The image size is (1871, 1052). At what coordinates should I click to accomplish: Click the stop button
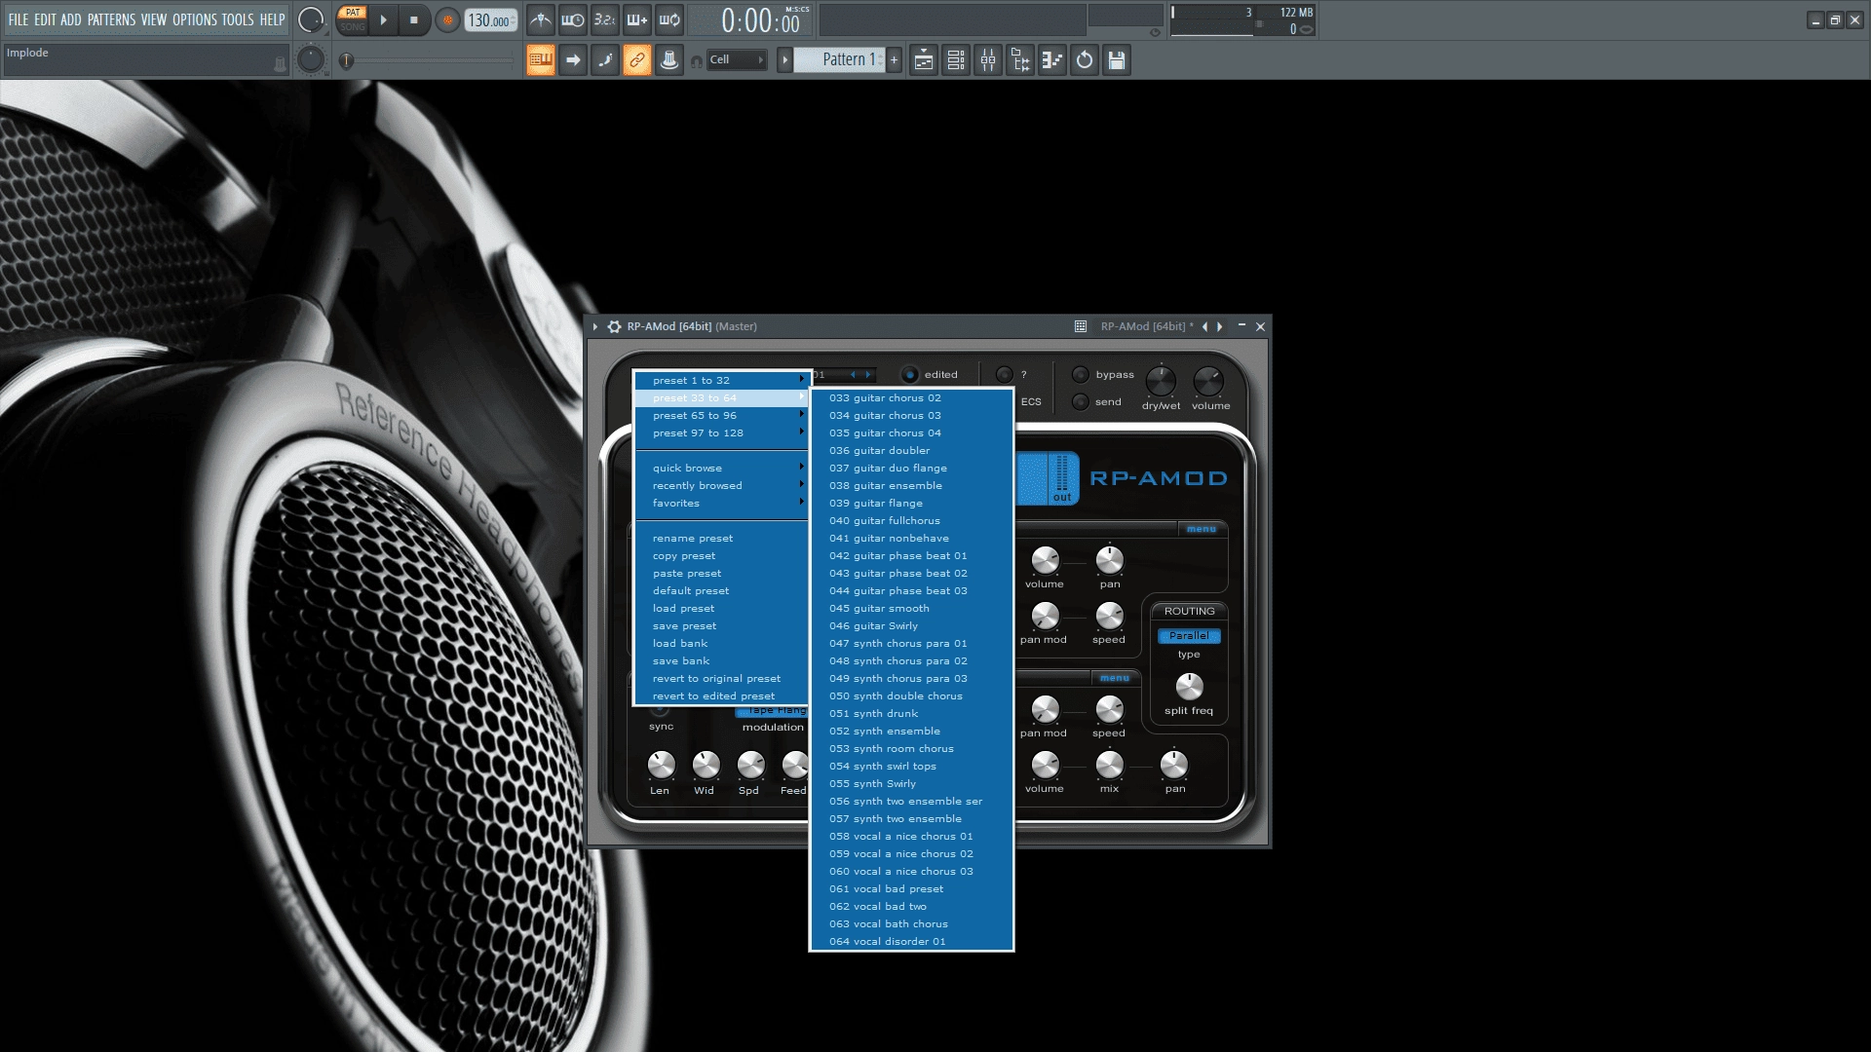pos(414,19)
